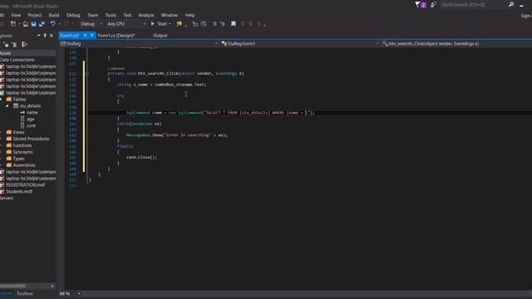
Task: Open the editor zoom percentage dropdown
Action: [x=79, y=293]
